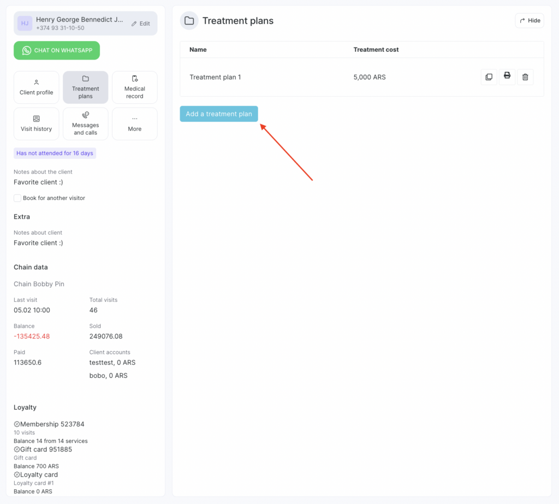Click Add a treatment plan button
The height and width of the screenshot is (504, 559).
coord(219,114)
